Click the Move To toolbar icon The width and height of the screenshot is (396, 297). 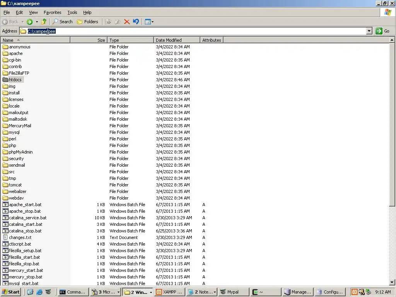pyautogui.click(x=108, y=22)
